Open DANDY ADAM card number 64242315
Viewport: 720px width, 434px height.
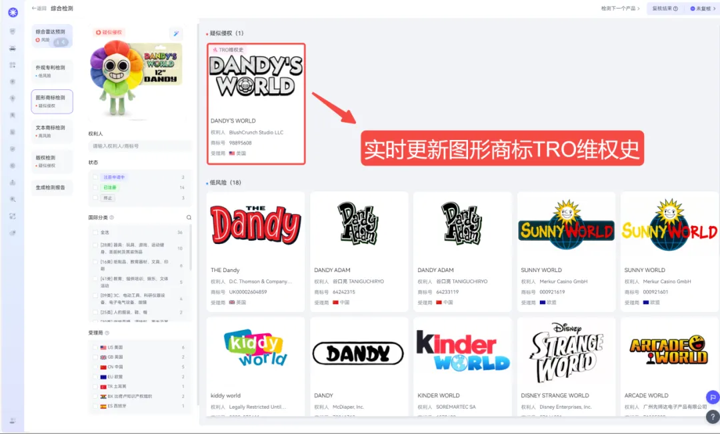pos(359,252)
